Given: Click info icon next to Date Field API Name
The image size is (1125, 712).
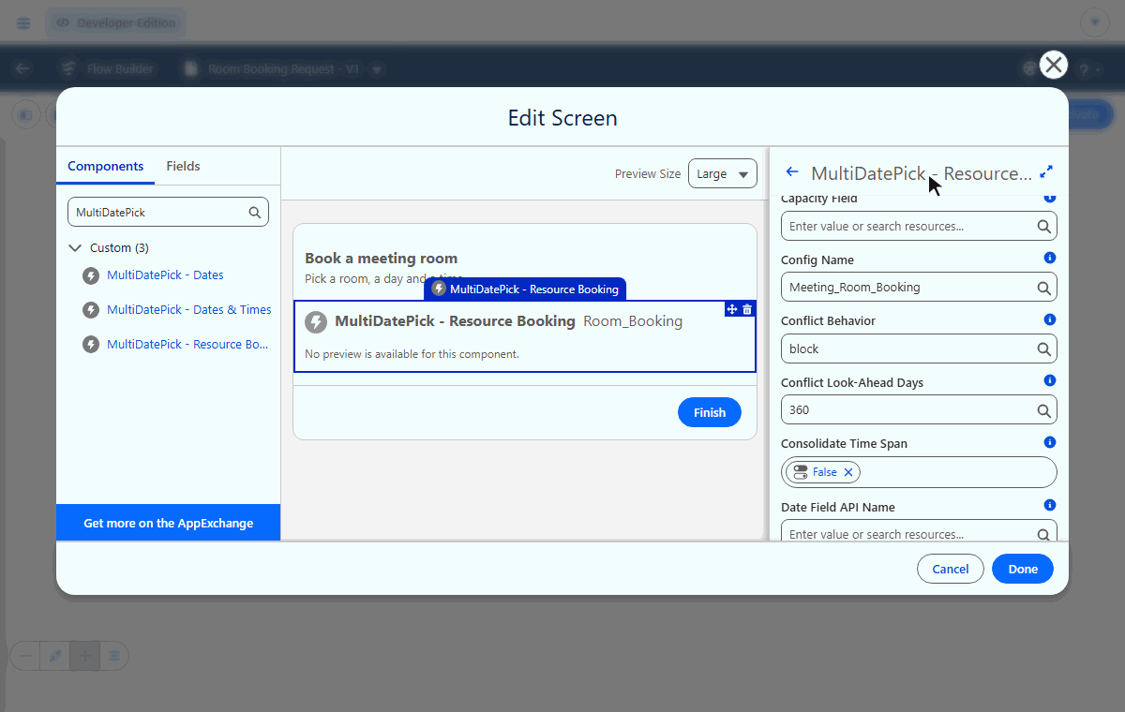Looking at the screenshot, I should 1050,505.
